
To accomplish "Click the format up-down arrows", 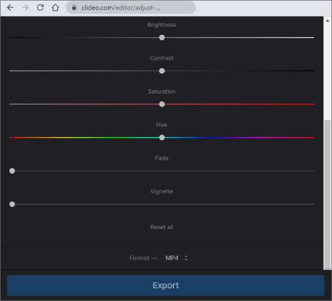I will pyautogui.click(x=186, y=258).
